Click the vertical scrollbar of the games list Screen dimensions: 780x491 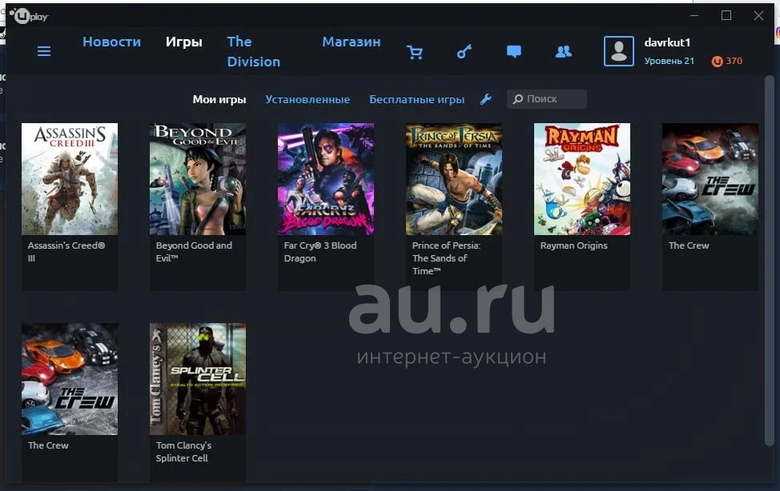tap(769, 261)
